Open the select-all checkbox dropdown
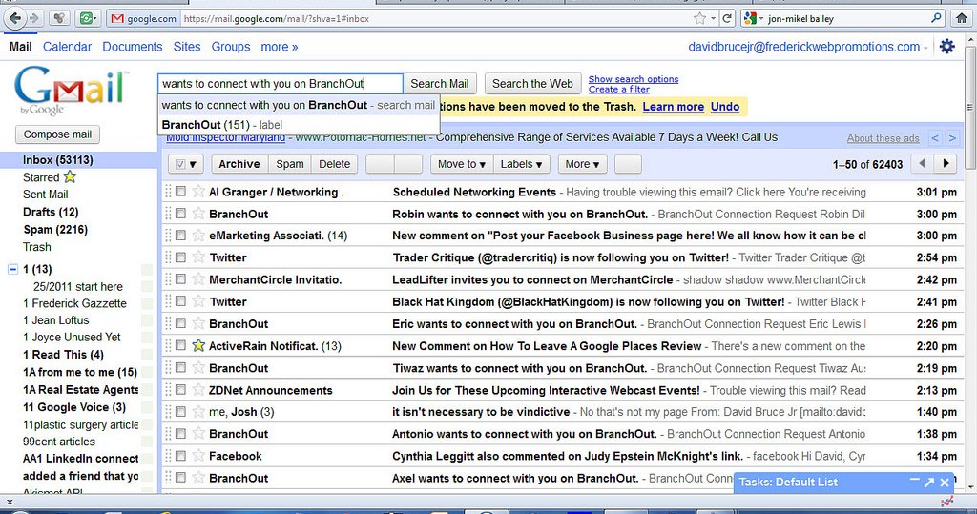Screen dimensions: 977x514 (x=186, y=164)
